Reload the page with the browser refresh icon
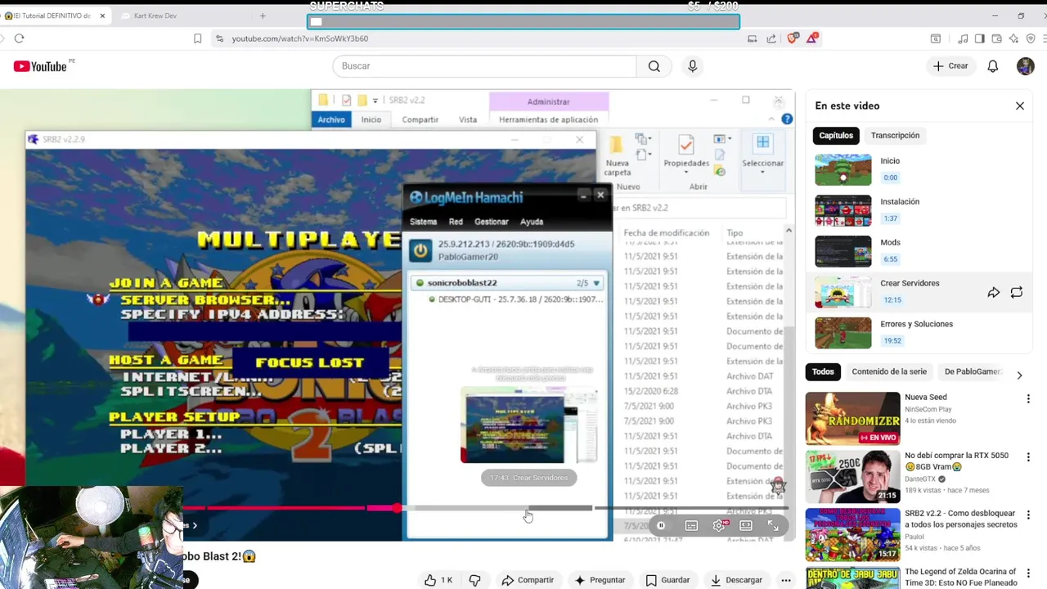 (19, 38)
